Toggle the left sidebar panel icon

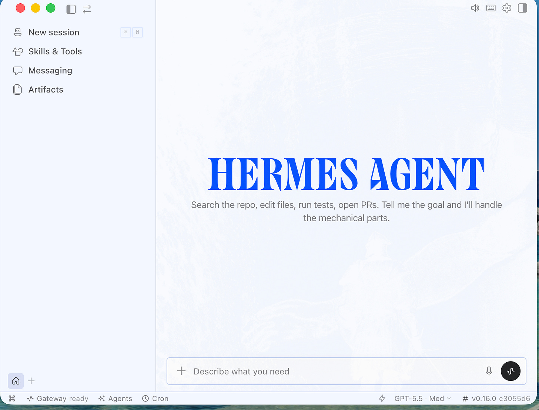[x=71, y=9]
